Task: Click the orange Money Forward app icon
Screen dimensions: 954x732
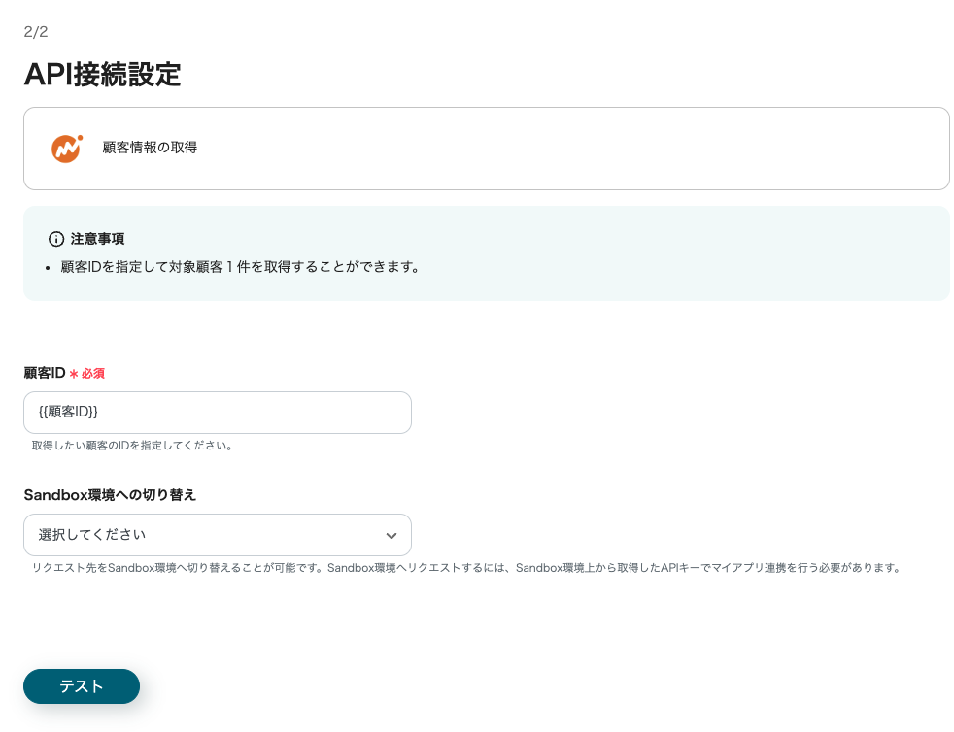Action: point(67,149)
